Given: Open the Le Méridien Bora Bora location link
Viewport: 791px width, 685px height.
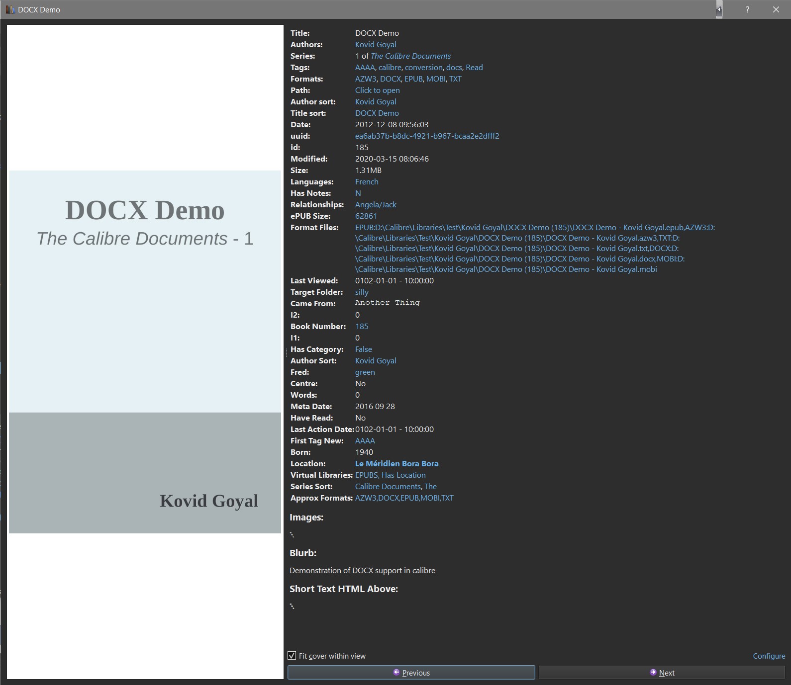Looking at the screenshot, I should pyautogui.click(x=397, y=464).
